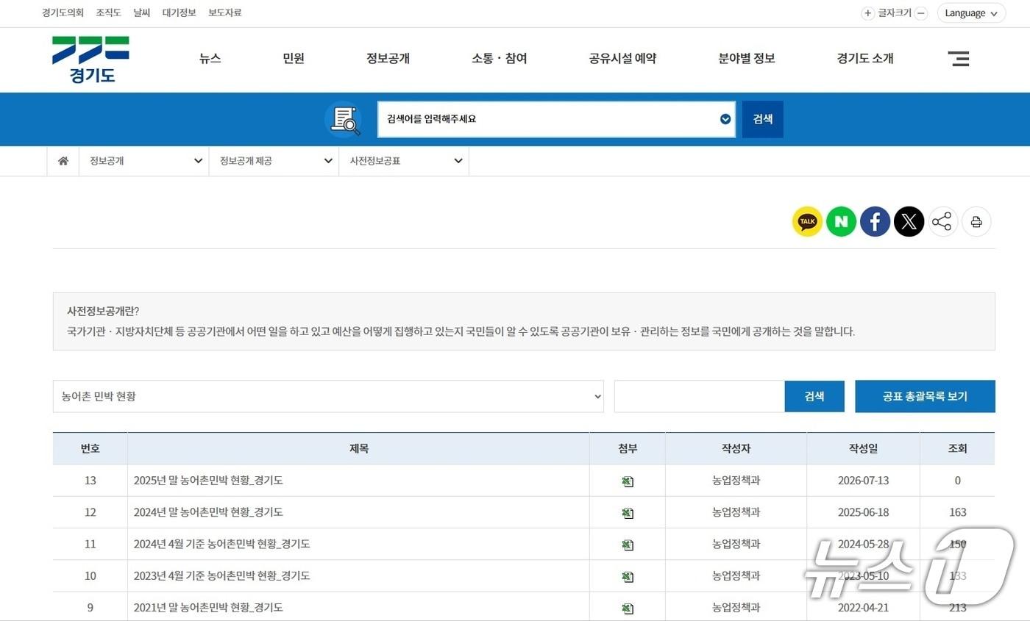Open the 공유시설 예약 main menu
The image size is (1030, 621).
tap(622, 59)
